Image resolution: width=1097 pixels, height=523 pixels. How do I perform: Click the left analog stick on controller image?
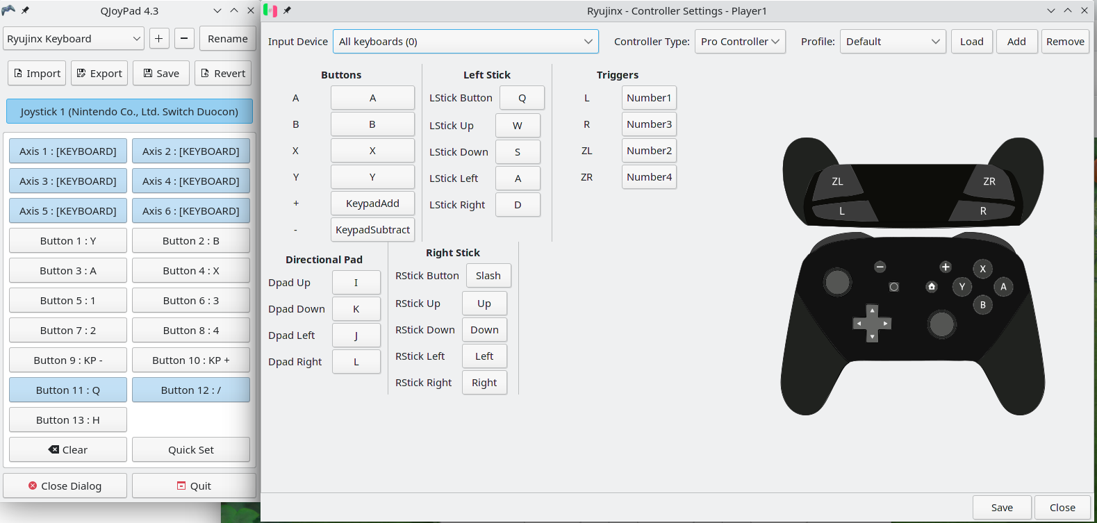pos(837,282)
